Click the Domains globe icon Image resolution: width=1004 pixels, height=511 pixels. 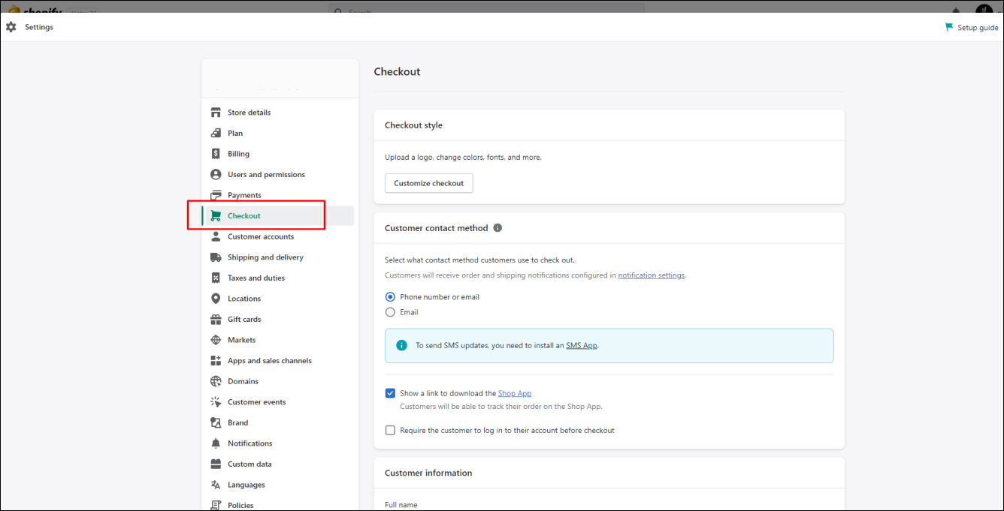(216, 381)
